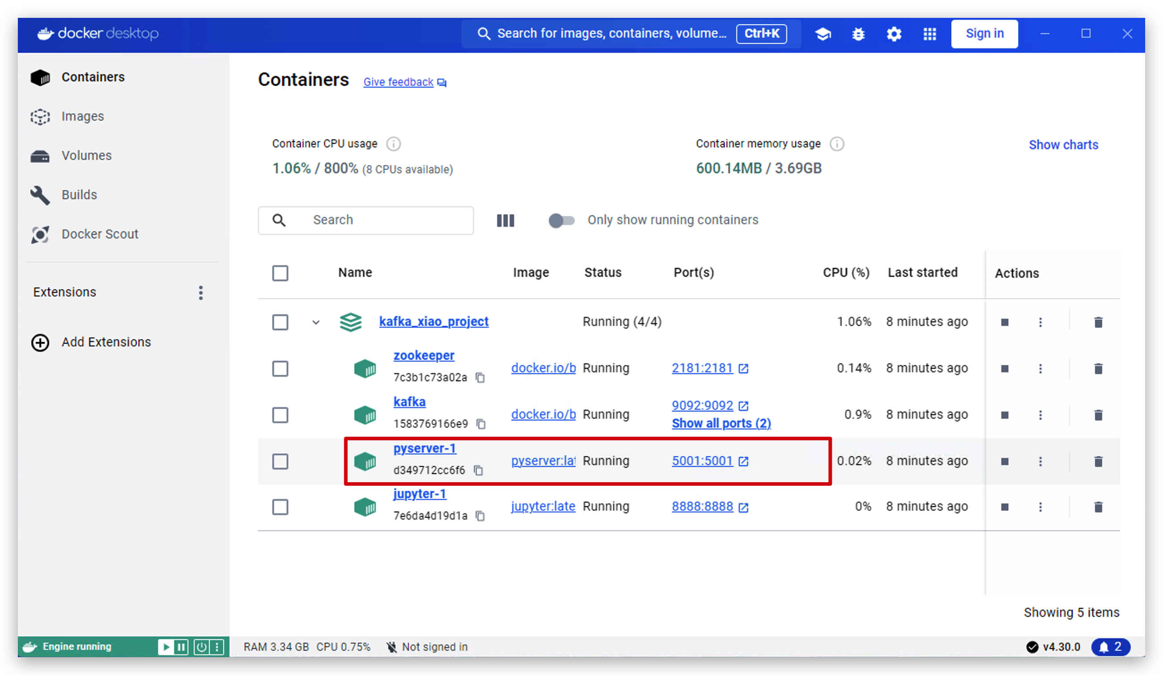
Task: Open the kafka_xiao_project link
Action: click(434, 321)
